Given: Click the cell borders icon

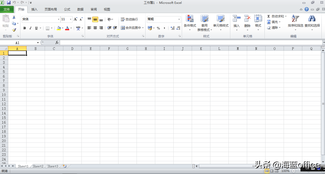Looking at the screenshot, I should (x=47, y=28).
